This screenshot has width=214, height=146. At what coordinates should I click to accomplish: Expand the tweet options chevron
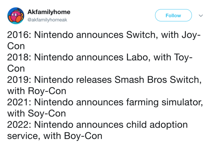(201, 15)
